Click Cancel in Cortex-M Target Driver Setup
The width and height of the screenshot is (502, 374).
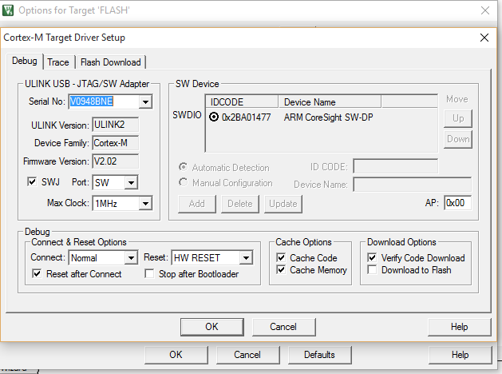[x=283, y=327]
